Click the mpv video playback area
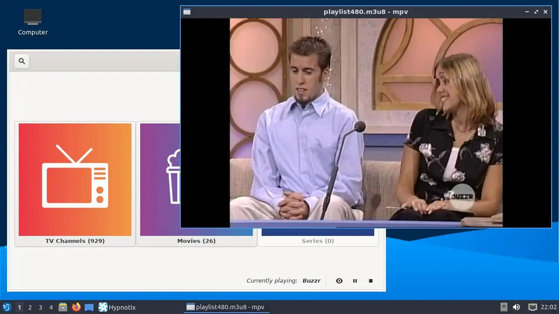The image size is (559, 314). pyautogui.click(x=366, y=123)
